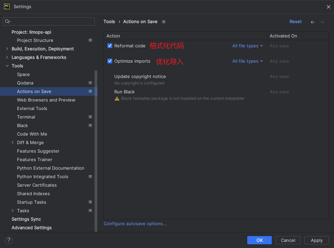This screenshot has height=248, width=334.
Task: Click the search magnifier icon in search field
Action: [x=7, y=21]
